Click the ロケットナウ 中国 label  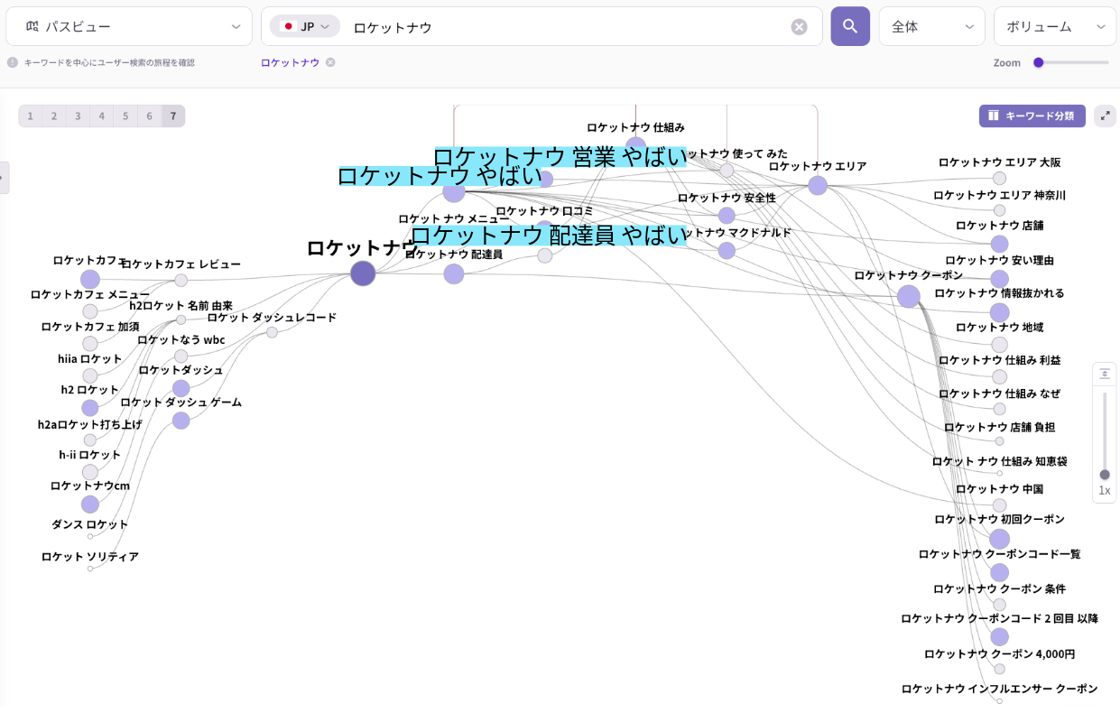999,489
